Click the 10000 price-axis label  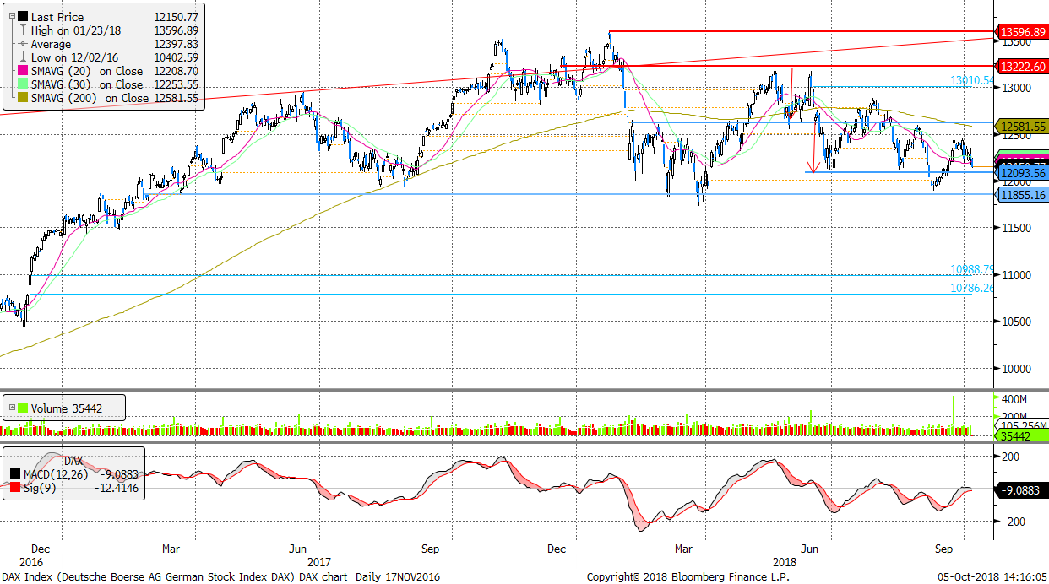1018,369
